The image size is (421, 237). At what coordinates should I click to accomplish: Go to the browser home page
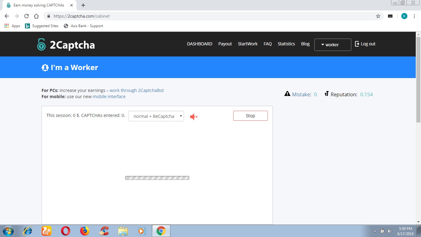tap(36, 16)
